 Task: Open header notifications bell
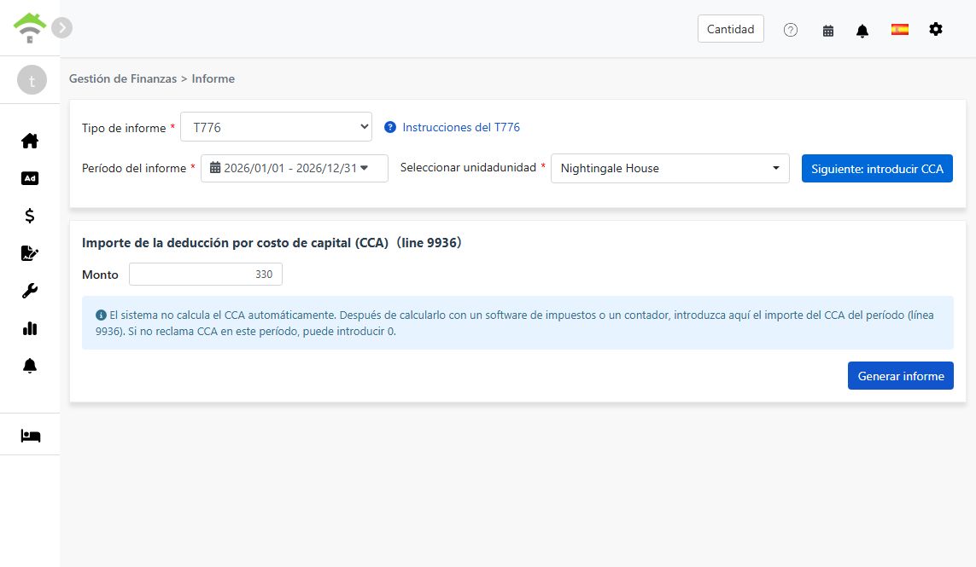pyautogui.click(x=862, y=31)
